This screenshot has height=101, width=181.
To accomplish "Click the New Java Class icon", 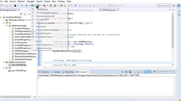I will click(x=55, y=5).
